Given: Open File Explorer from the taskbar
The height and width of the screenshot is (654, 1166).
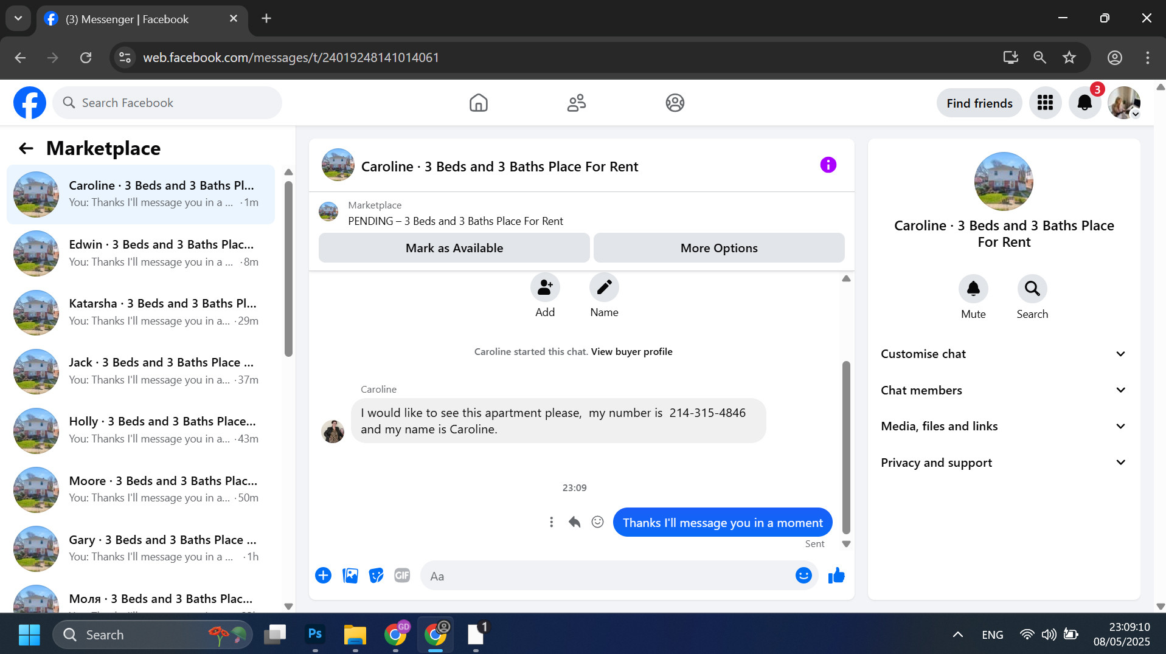Looking at the screenshot, I should coord(355,635).
